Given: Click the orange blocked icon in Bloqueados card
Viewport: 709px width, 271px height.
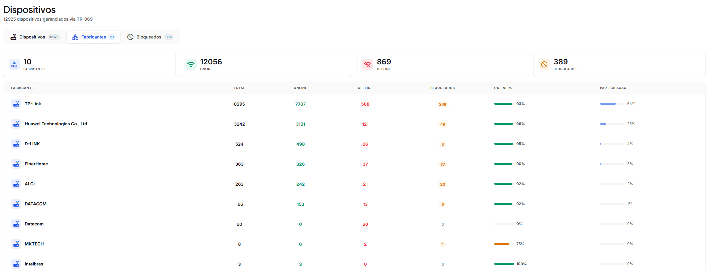Looking at the screenshot, I should 544,64.
